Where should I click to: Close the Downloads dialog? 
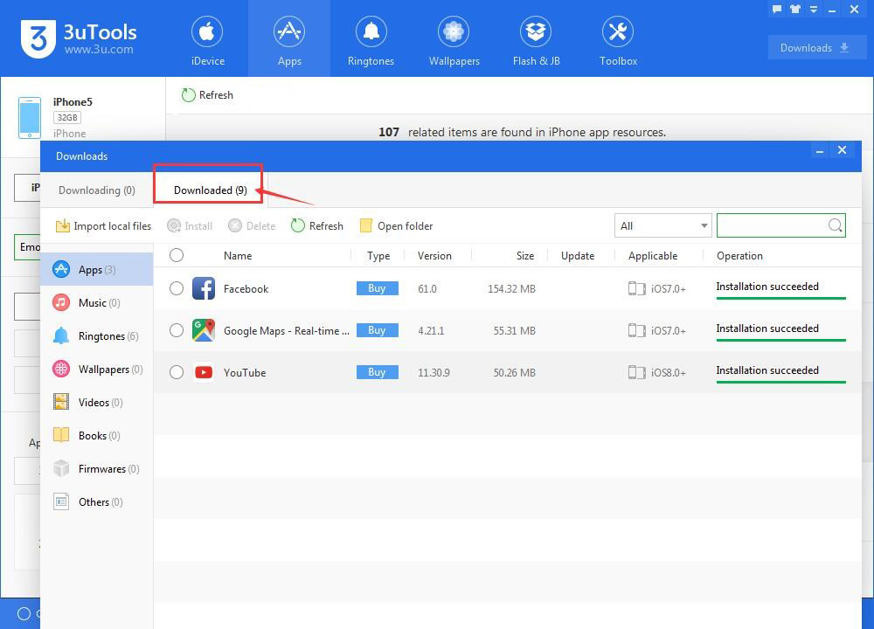tap(843, 150)
